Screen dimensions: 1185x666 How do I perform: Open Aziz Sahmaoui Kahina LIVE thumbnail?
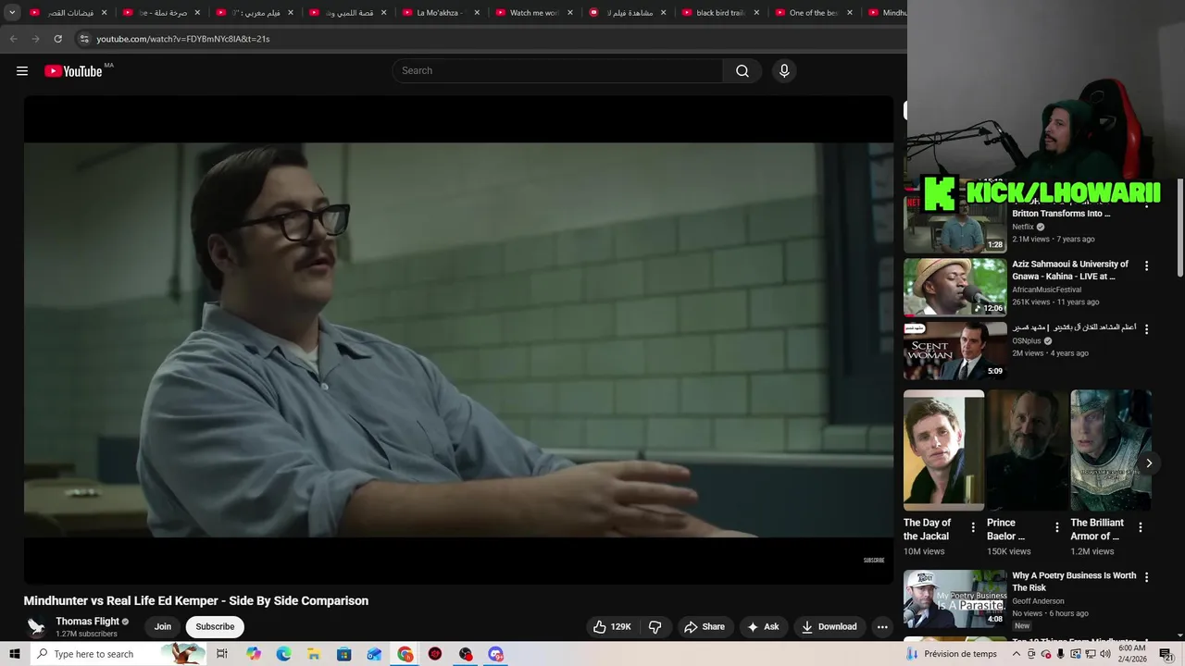954,288
